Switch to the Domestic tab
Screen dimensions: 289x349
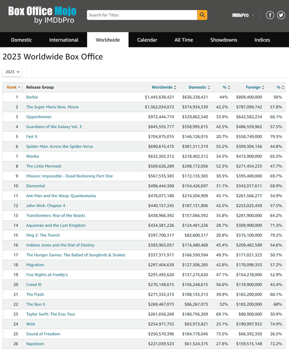21,40
